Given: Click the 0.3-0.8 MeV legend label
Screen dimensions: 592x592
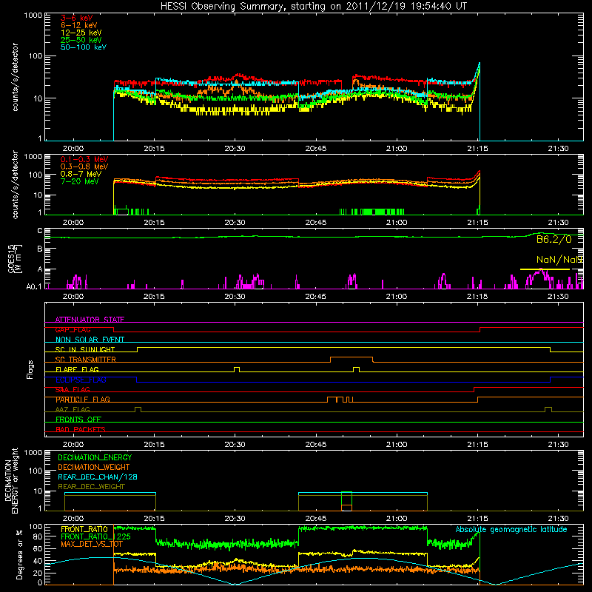Looking at the screenshot, I should (84, 166).
